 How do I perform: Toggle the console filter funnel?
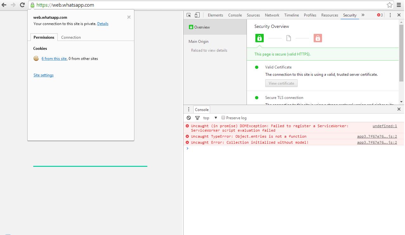pos(197,118)
